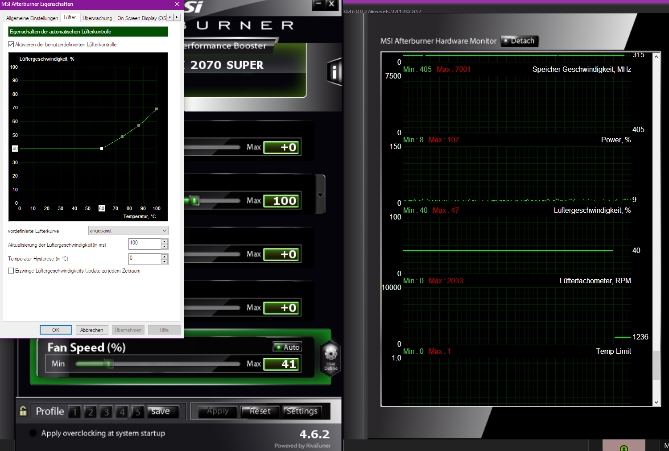Image resolution: width=669 pixels, height=451 pixels.
Task: Select the fan curve node at 60°C
Action: [102, 149]
